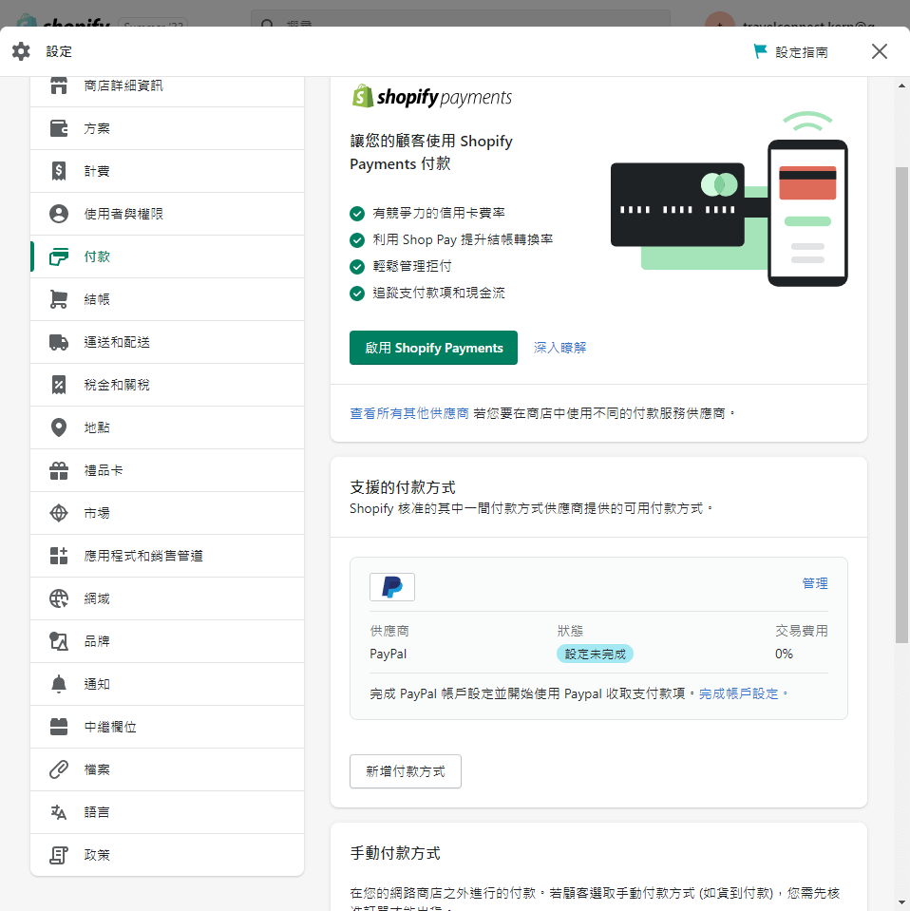Click the wallet icon beside 方案
This screenshot has height=911, width=910.
(59, 128)
